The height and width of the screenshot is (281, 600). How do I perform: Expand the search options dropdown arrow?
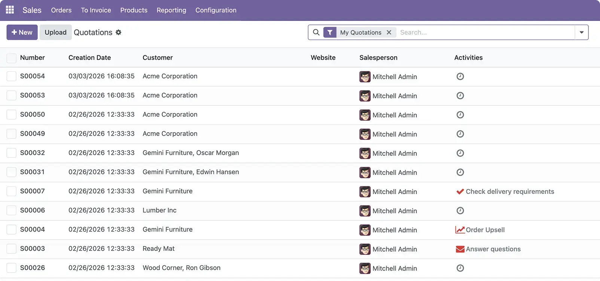[581, 33]
